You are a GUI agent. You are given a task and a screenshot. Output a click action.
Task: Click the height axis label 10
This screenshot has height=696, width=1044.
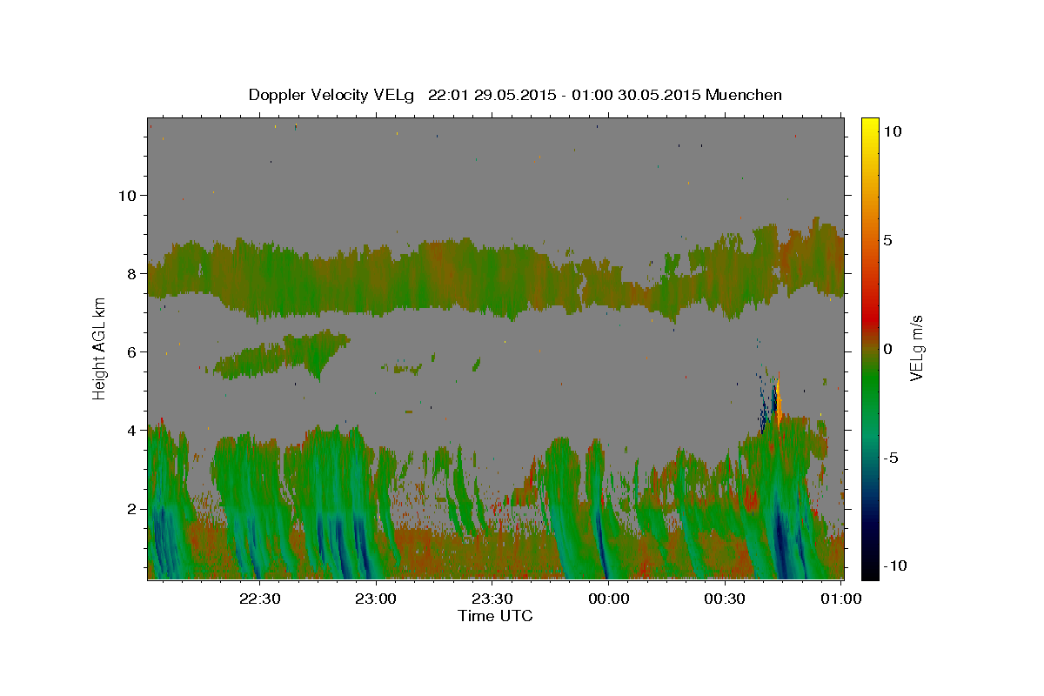127,195
